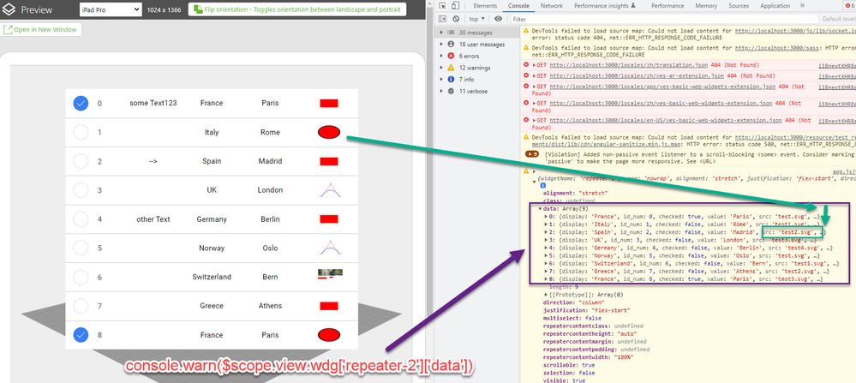Click the red ellipse image in Italy row
856x383 pixels.
pos(329,132)
